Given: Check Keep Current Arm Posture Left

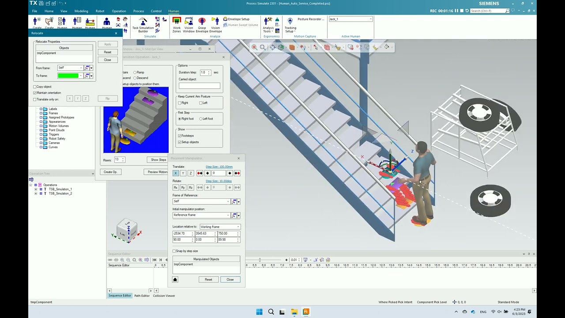Looking at the screenshot, I should [x=200, y=103].
